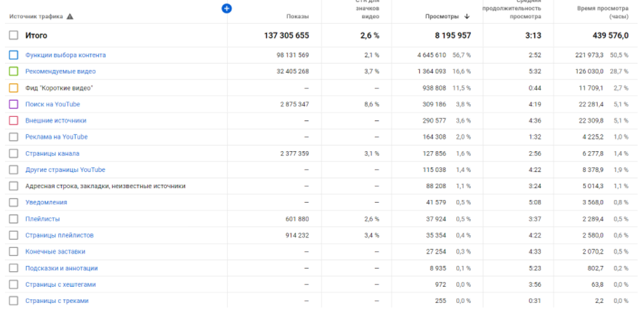The height and width of the screenshot is (326, 639).
Task: Click the CTR value 8,6 %
Action: (x=371, y=104)
